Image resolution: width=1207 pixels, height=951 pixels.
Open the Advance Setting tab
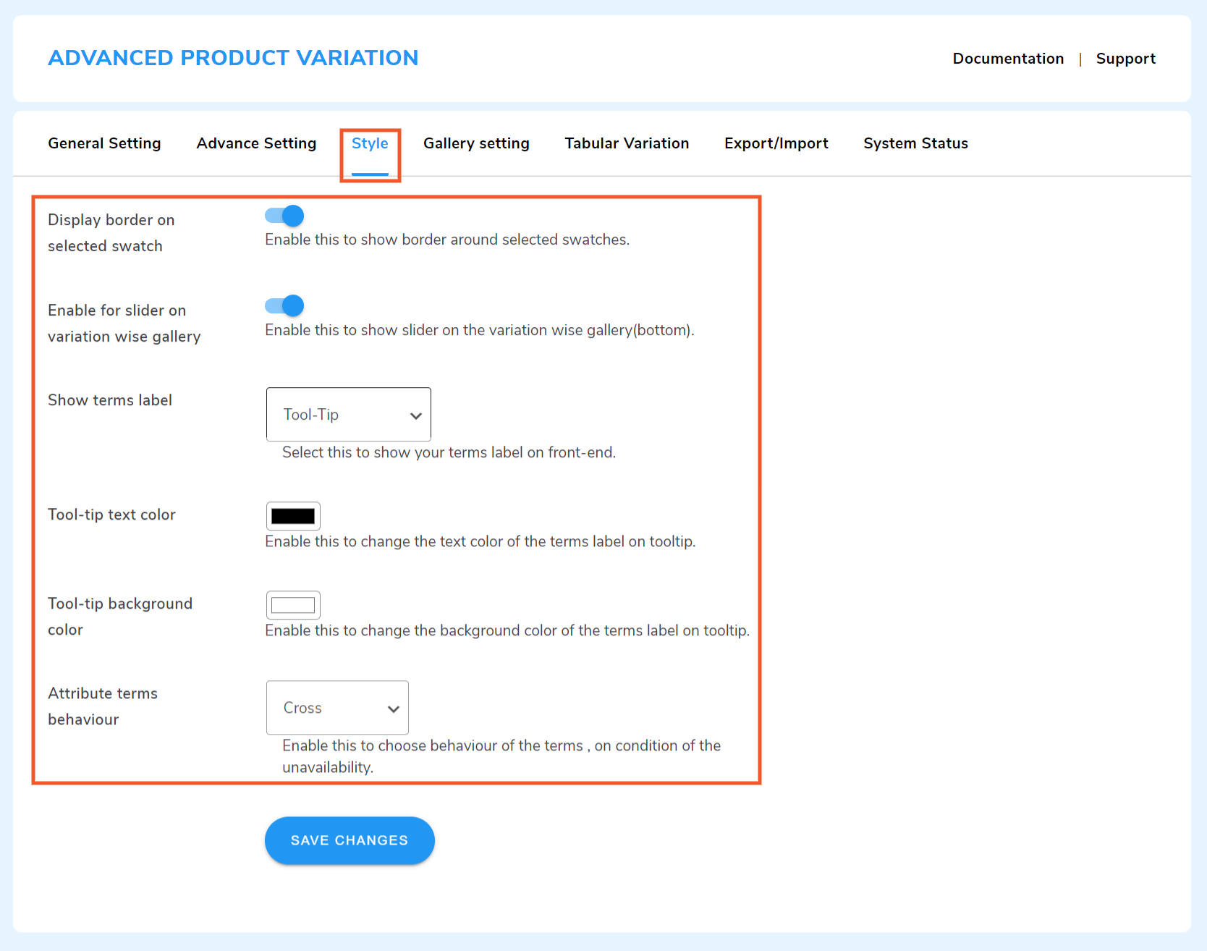point(256,143)
